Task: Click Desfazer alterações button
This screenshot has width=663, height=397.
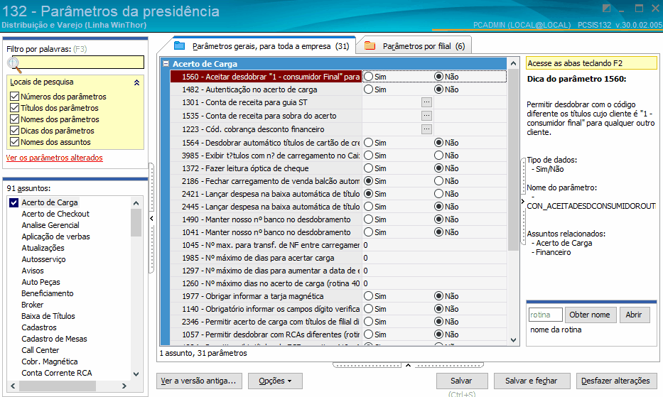Action: [616, 381]
